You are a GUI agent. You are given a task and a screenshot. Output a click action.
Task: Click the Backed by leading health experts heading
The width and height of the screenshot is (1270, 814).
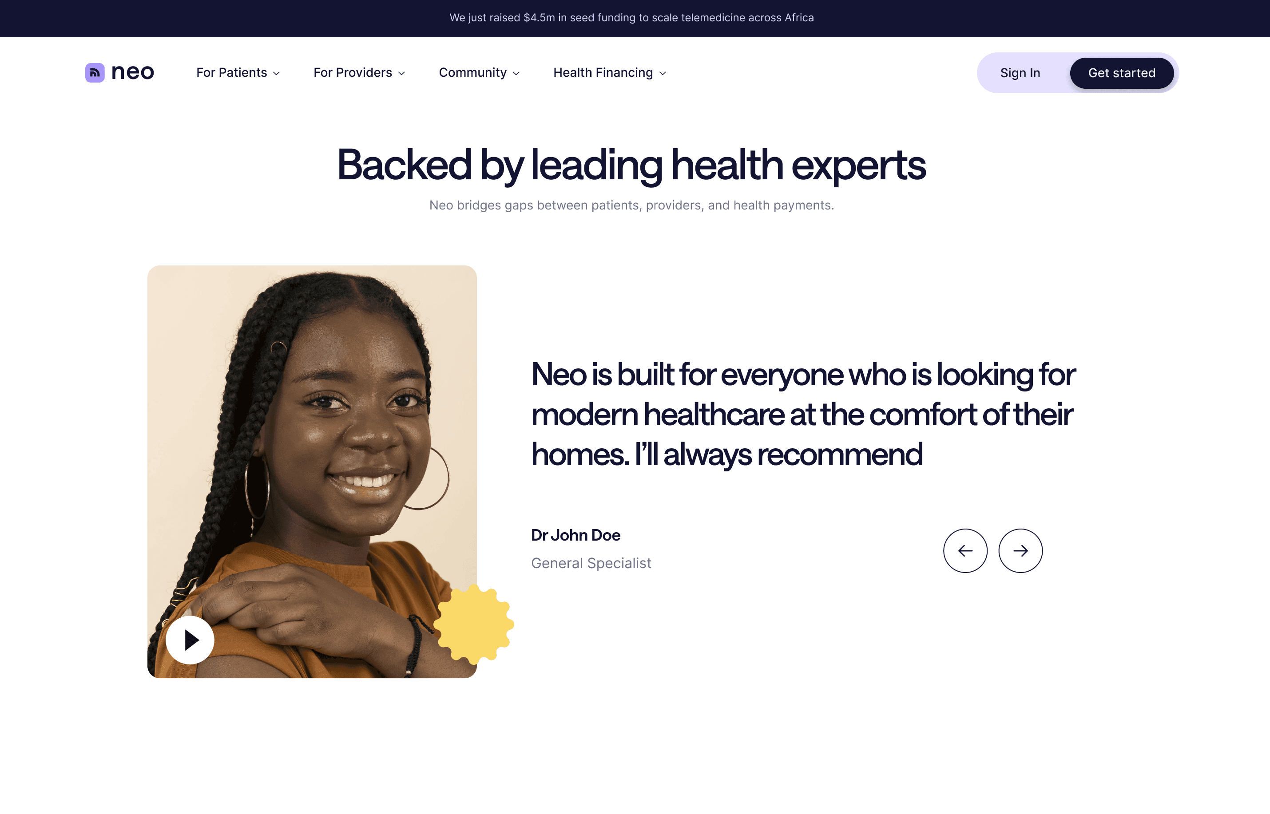[x=631, y=165]
